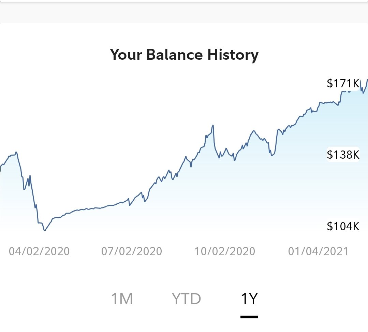
Task: Click the sharp peak before 10/02/2020
Action: click(x=213, y=125)
